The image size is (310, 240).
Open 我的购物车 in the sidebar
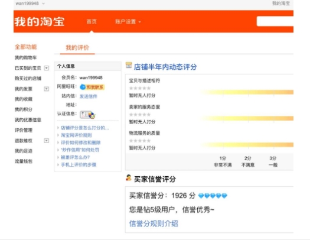pyautogui.click(x=26, y=57)
